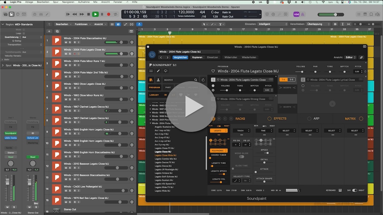Toggle the Cycle loop button in transport
This screenshot has width=383, height=215.
tap(115, 14)
